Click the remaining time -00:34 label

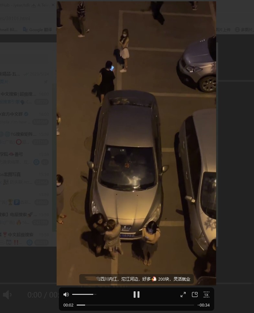204,305
